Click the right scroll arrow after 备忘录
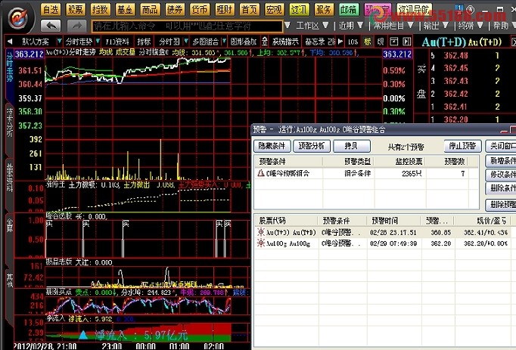Screen dimensions: 516x350 (340, 42)
